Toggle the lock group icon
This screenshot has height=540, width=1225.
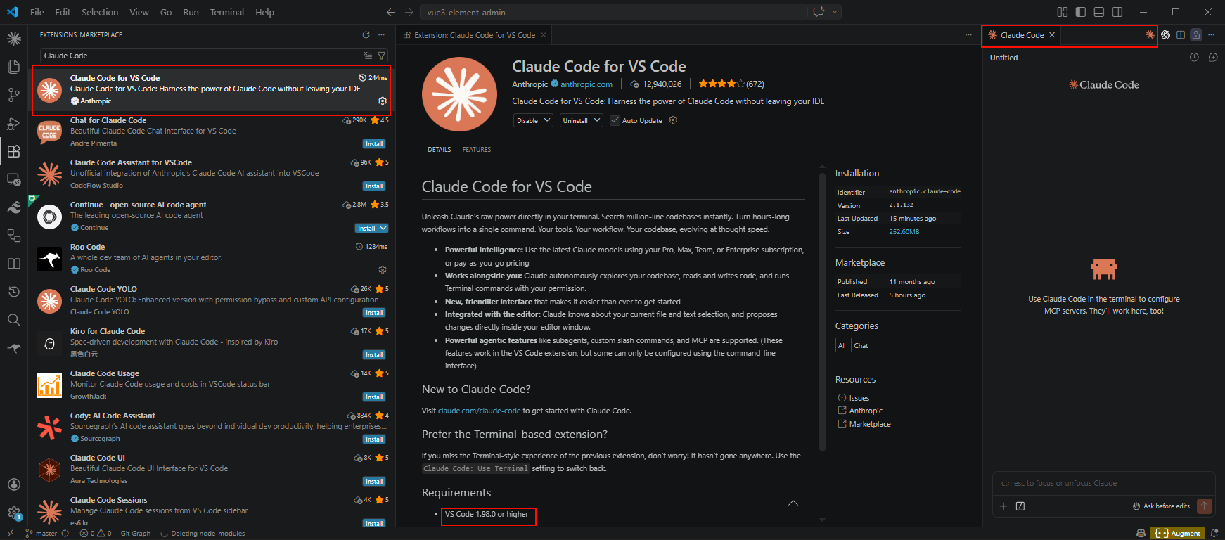point(1195,34)
